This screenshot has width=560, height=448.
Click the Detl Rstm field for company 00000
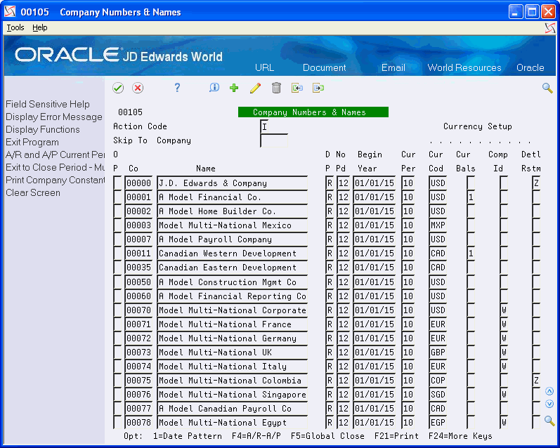tap(536, 183)
